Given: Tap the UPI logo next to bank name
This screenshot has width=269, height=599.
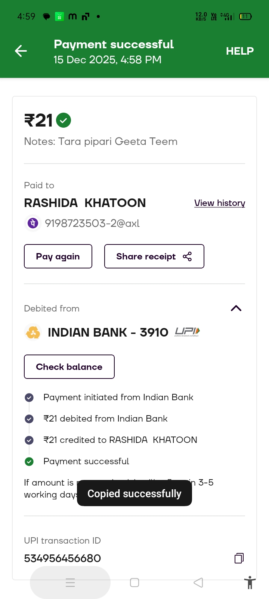Looking at the screenshot, I should coord(187,332).
